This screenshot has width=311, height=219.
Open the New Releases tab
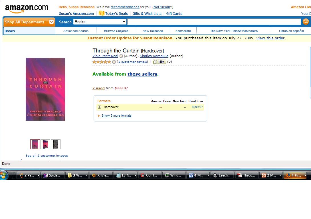point(153,31)
